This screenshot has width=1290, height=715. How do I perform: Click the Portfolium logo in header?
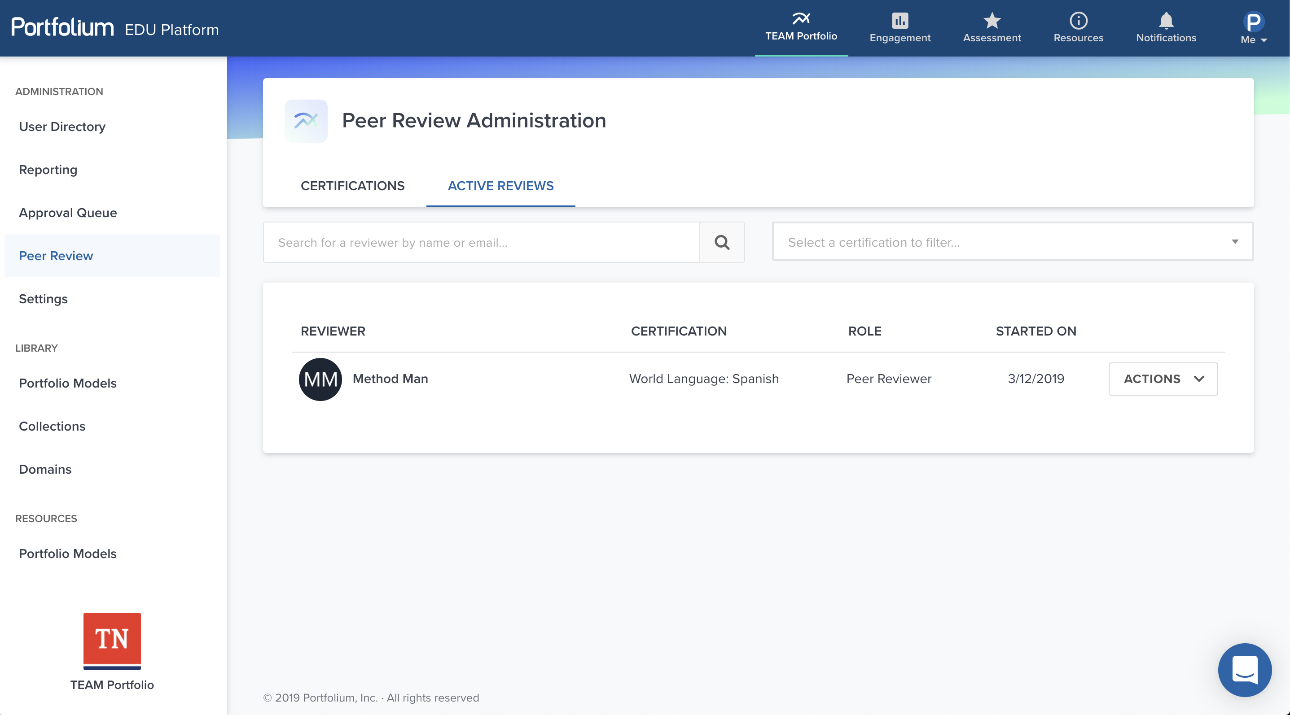tap(62, 27)
